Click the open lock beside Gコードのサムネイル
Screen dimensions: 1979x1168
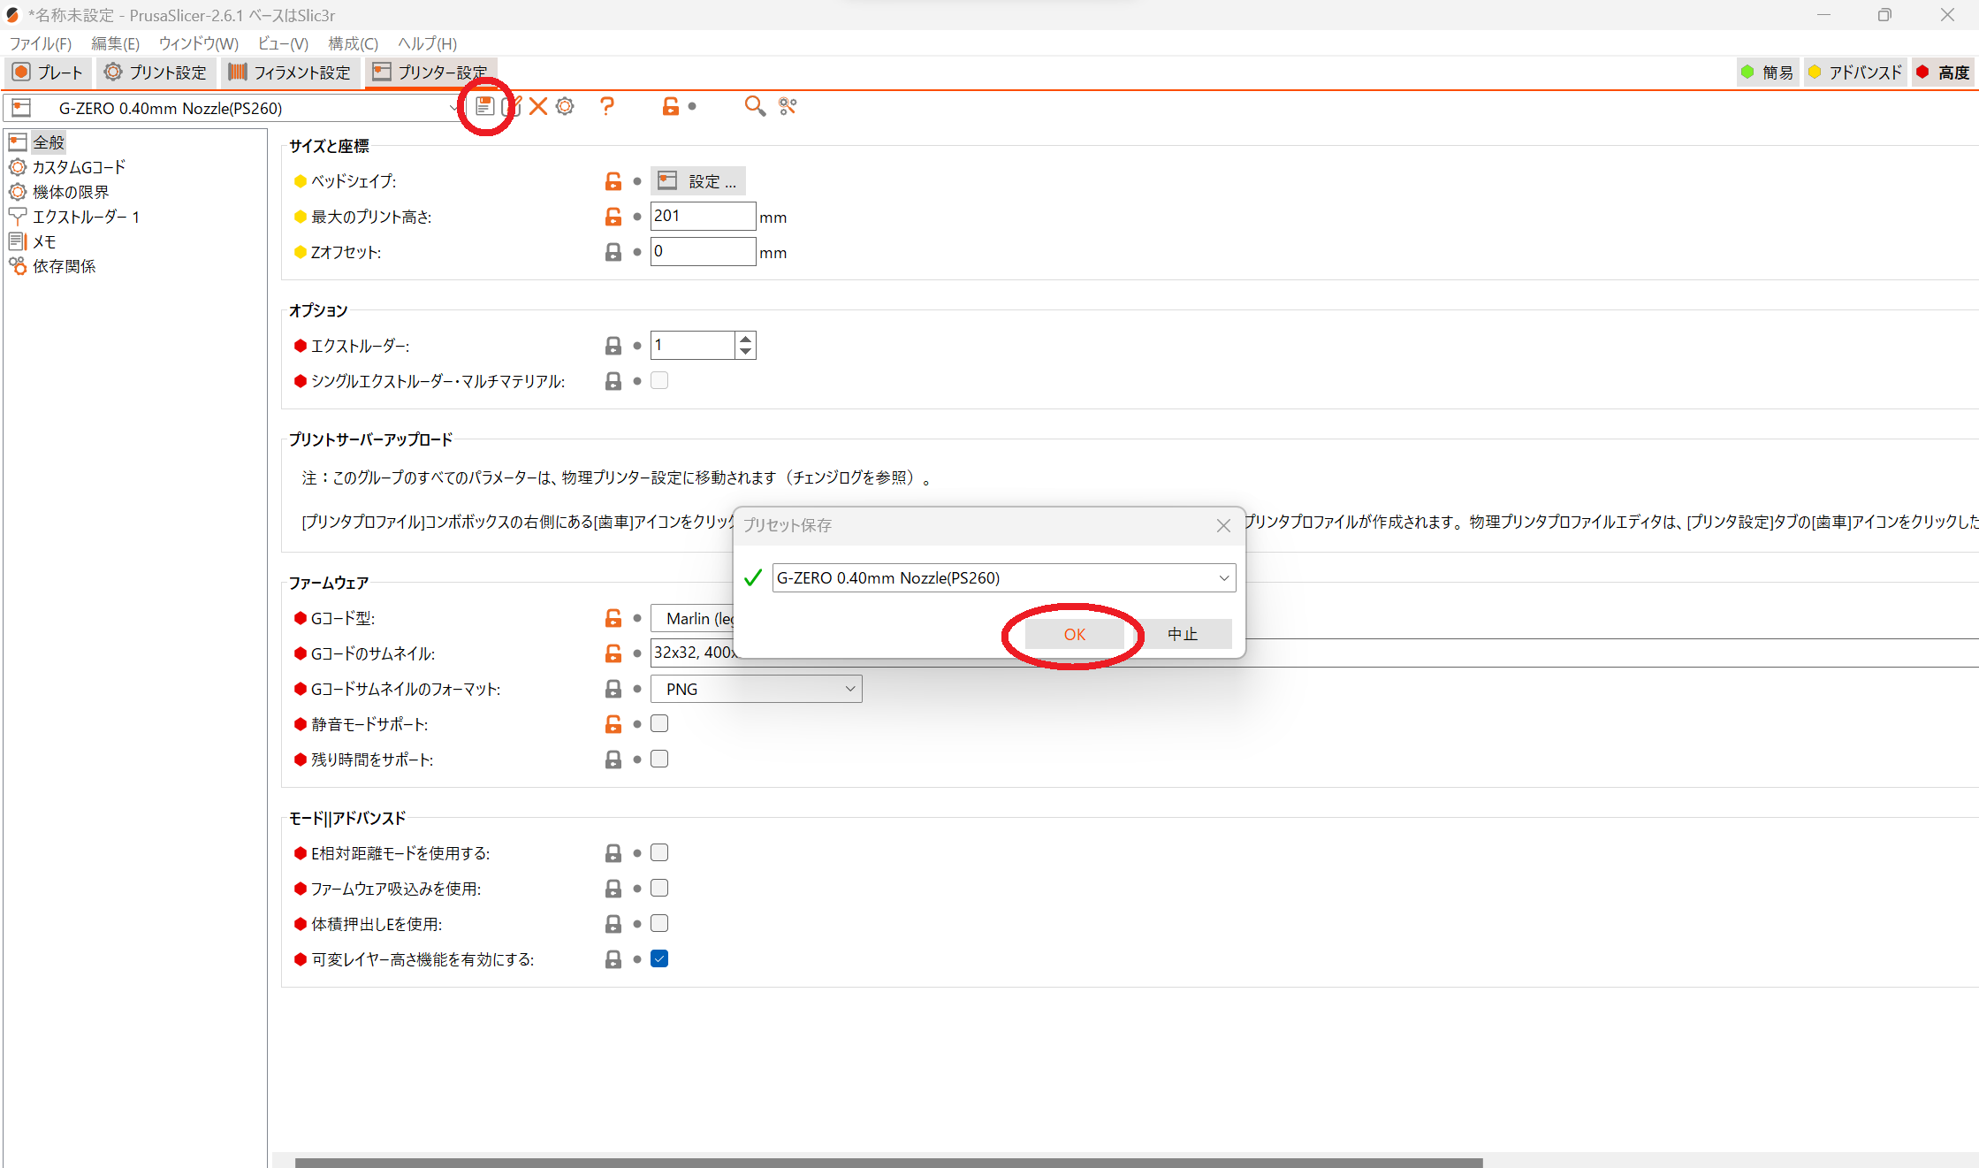613,653
